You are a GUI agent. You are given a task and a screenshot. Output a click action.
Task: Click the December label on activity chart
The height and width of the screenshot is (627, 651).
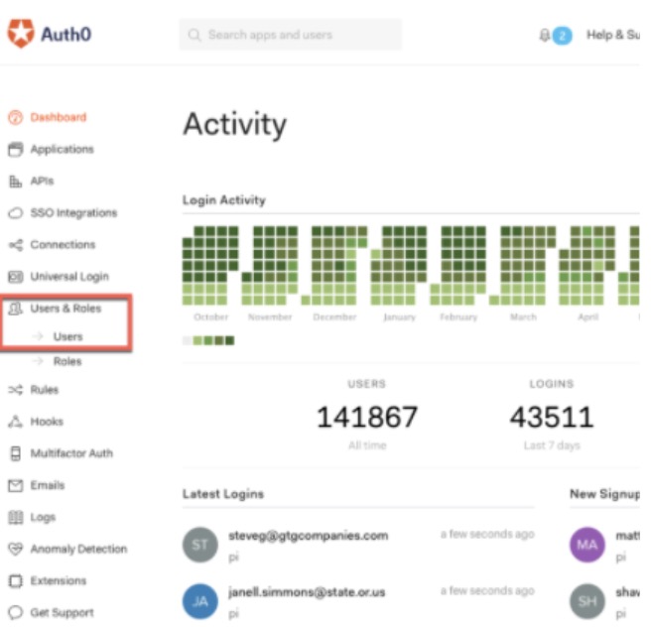tap(334, 317)
